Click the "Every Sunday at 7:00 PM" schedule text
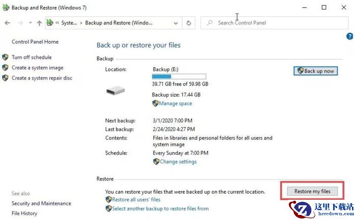The width and height of the screenshot is (356, 219). tap(181, 153)
